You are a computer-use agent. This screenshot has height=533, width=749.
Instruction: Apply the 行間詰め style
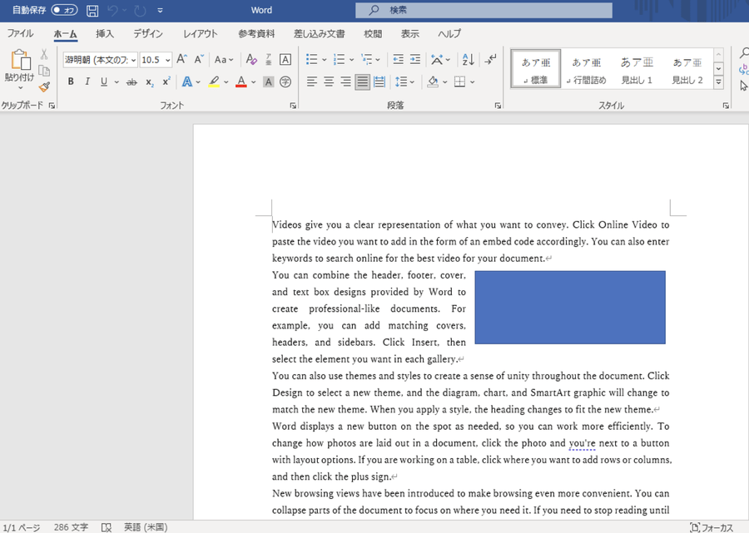(x=587, y=69)
